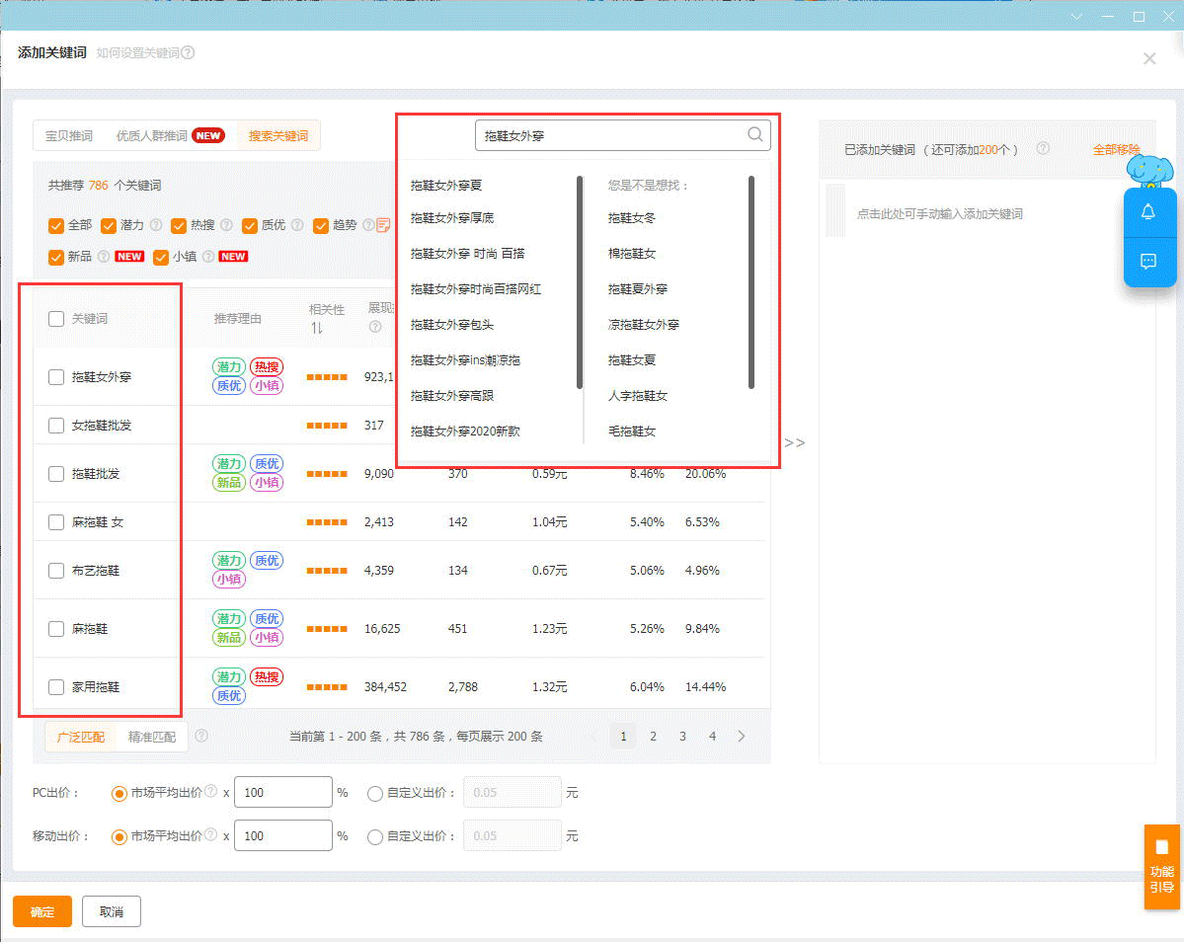Sort by 相关性 column arrows
Image resolution: width=1184 pixels, height=942 pixels.
317,328
